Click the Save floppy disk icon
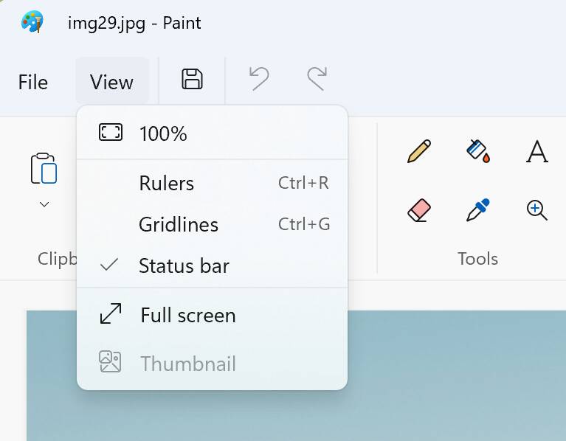This screenshot has height=441, width=566. tap(192, 80)
